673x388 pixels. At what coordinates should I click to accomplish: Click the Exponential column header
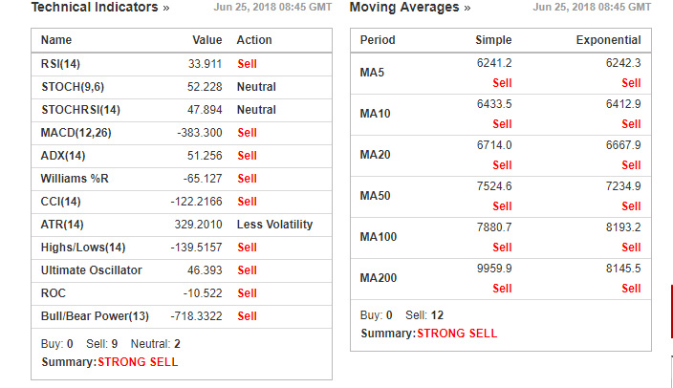pyautogui.click(x=608, y=40)
